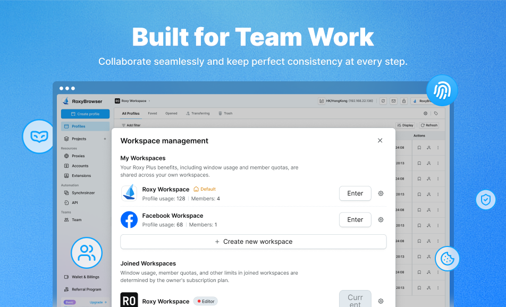
Task: Open the mail messages icon
Action: [x=393, y=101]
